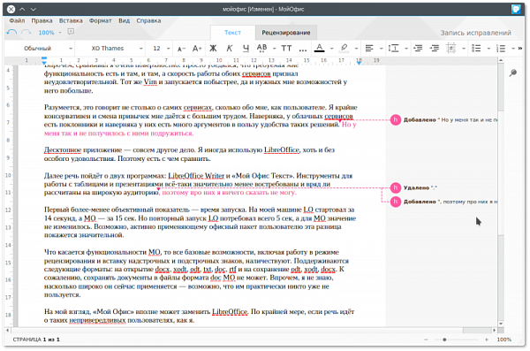Open the search magnifier in the side panel

513,72
